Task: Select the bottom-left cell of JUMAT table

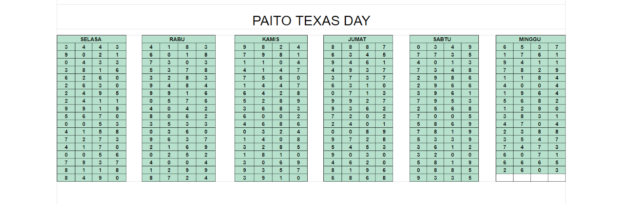Action: [x=333, y=178]
